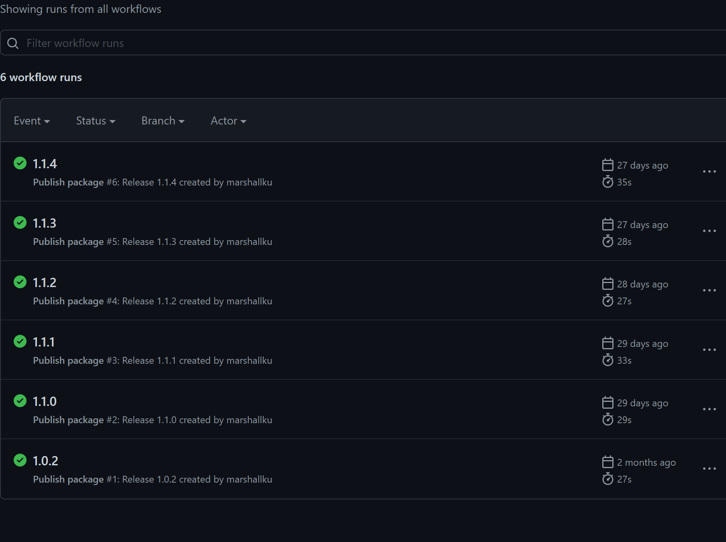
Task: View the 1.1.2 workflow run details
Action: click(x=45, y=283)
